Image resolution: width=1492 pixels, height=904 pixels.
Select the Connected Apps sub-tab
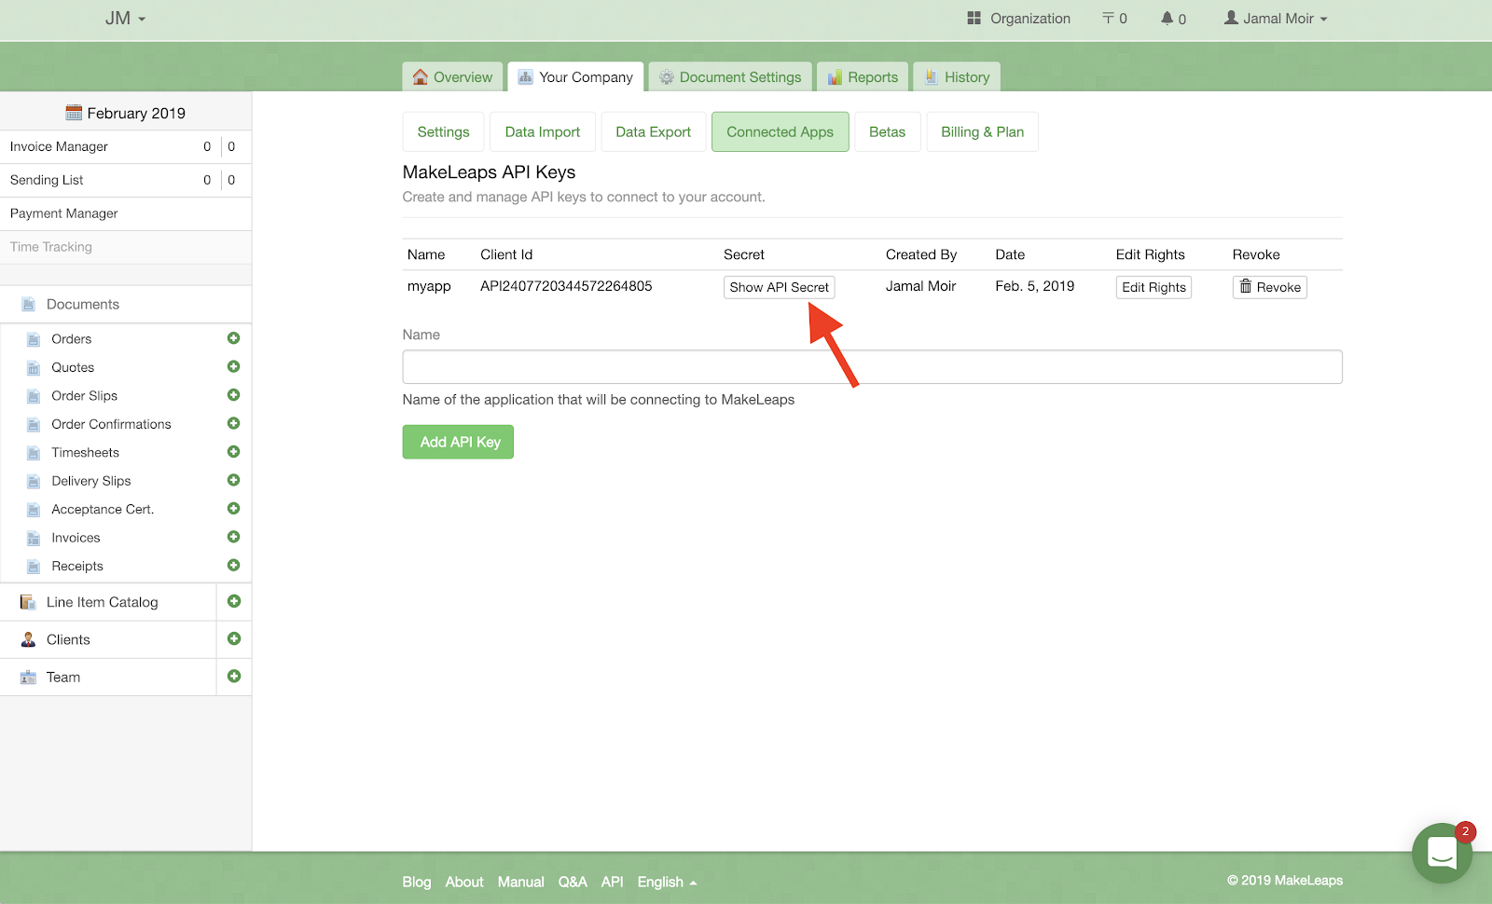pyautogui.click(x=781, y=131)
